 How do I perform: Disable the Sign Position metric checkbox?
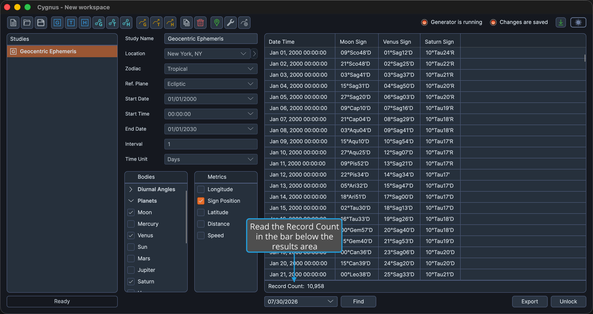coord(201,201)
